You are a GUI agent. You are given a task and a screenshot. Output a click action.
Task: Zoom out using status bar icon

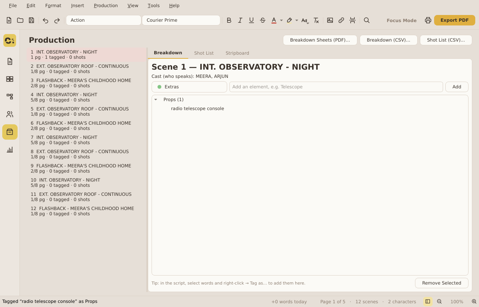tap(439, 301)
